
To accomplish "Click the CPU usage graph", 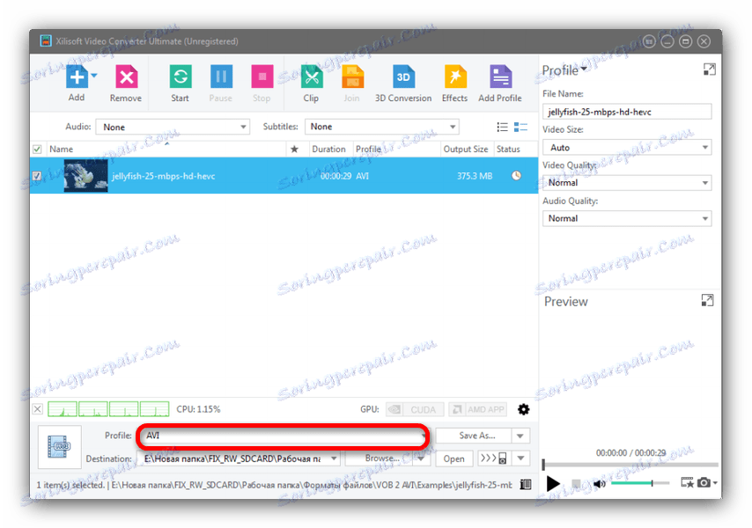I will pyautogui.click(x=108, y=409).
